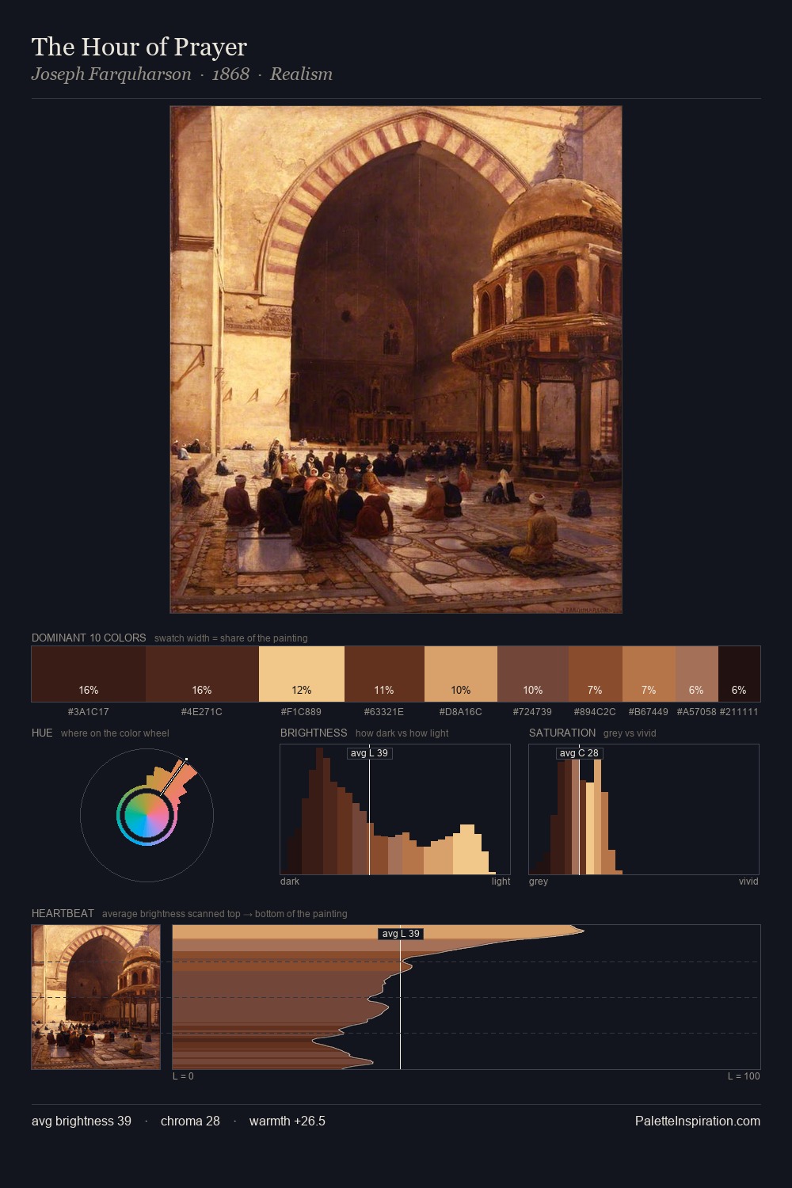Click the BRIGHTNESS section heading
Image resolution: width=792 pixels, height=1188 pixels.
(314, 733)
